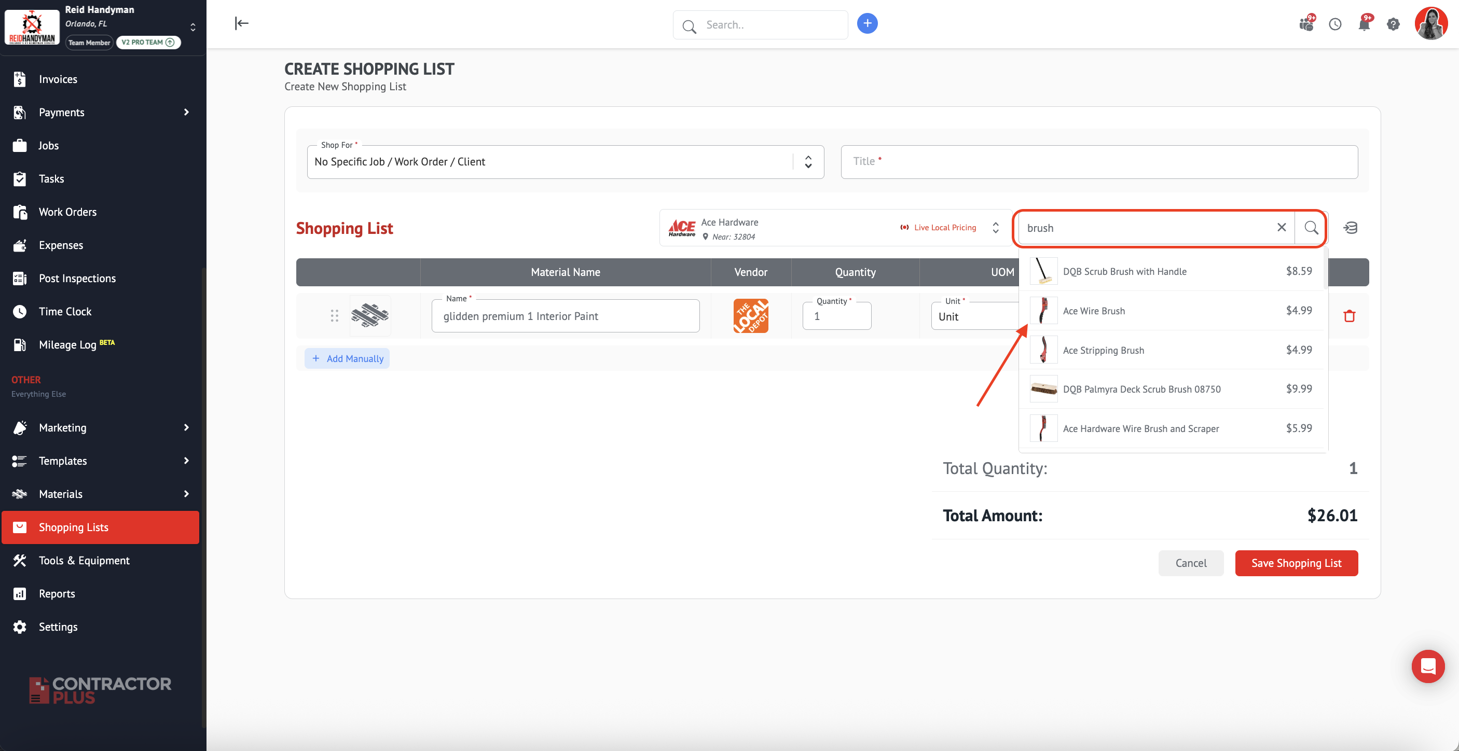
Task: Delete the glidden paint row with the trash icon
Action: pyautogui.click(x=1349, y=316)
